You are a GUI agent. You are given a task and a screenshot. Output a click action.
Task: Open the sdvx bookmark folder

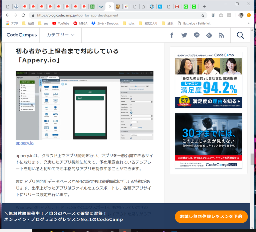click(x=129, y=23)
